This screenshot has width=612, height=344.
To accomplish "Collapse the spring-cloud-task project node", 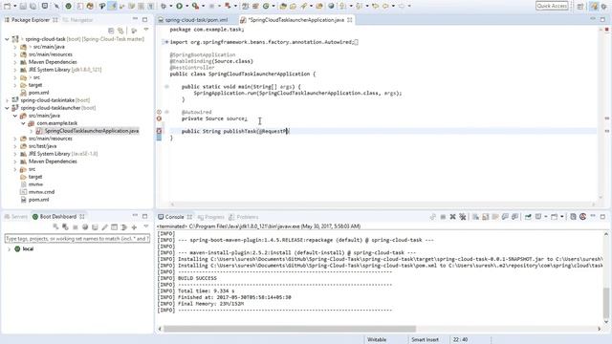I will pyautogui.click(x=7, y=39).
